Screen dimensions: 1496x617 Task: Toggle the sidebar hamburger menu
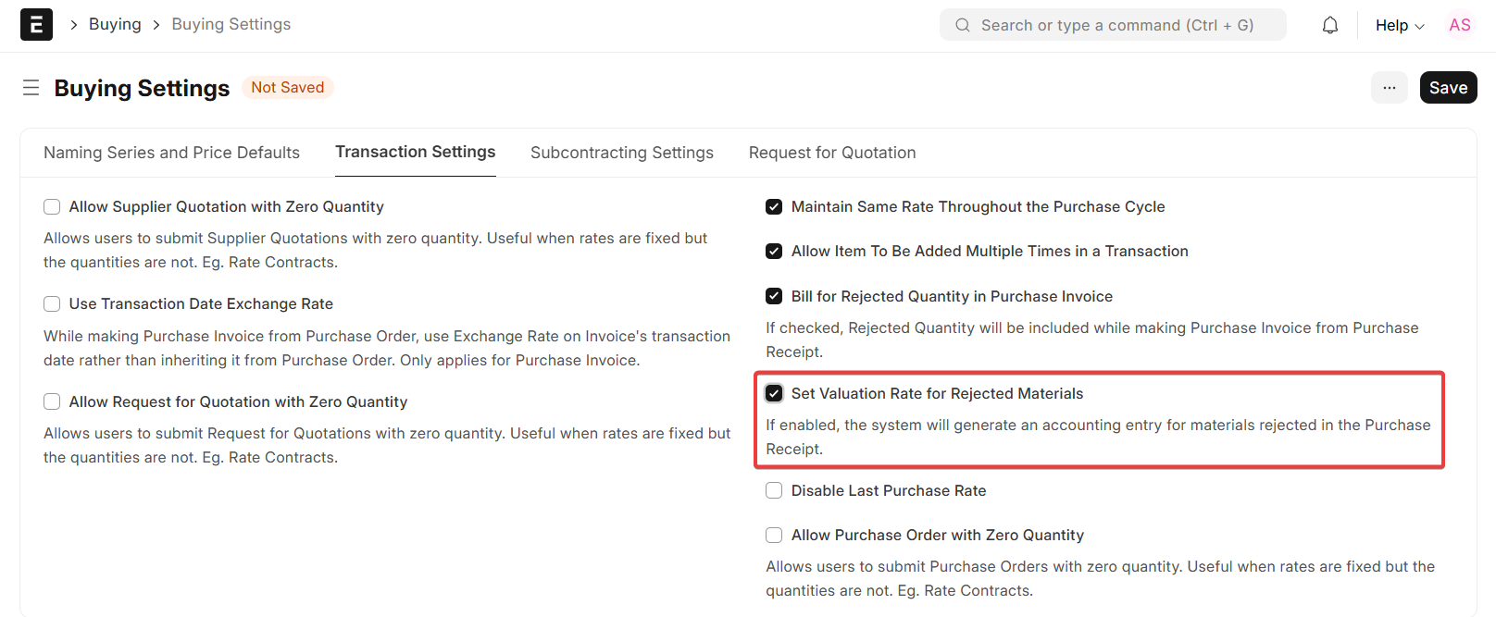pyautogui.click(x=31, y=88)
